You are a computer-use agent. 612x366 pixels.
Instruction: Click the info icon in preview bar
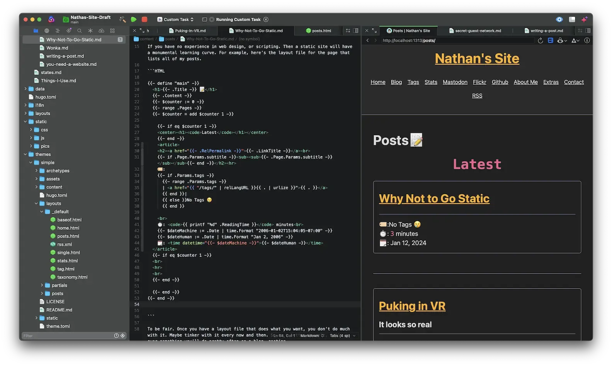tap(587, 41)
